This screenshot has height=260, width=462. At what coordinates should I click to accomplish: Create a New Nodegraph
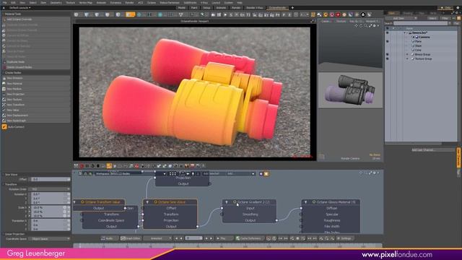pyautogui.click(x=36, y=121)
